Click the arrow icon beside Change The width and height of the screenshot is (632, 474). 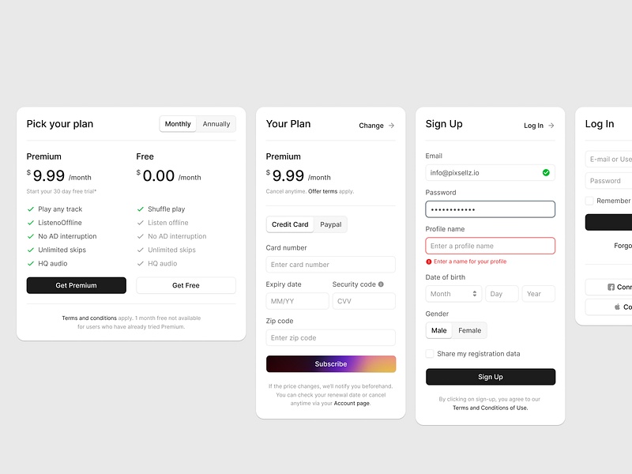click(391, 126)
